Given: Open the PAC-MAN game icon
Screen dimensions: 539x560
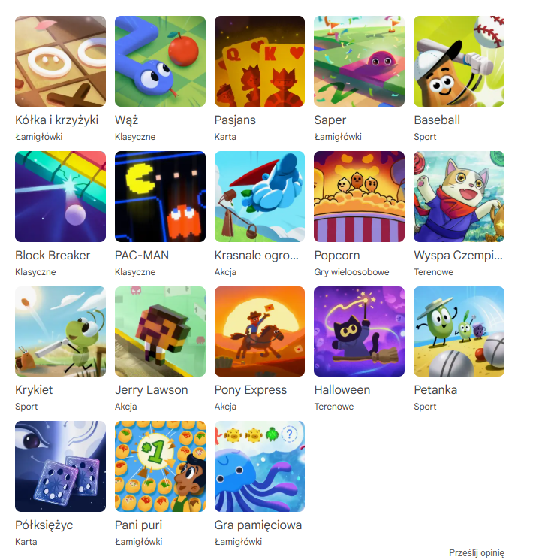Looking at the screenshot, I should (x=160, y=196).
